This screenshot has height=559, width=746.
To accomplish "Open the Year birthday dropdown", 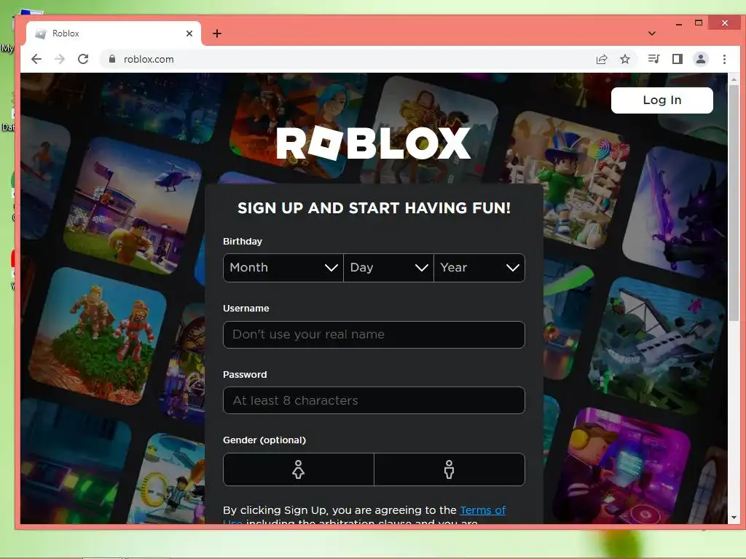I will tap(479, 268).
